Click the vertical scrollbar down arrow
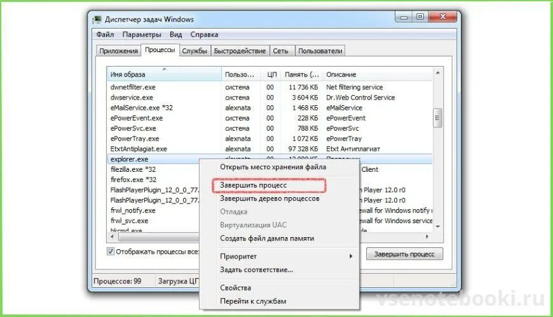 438,227
